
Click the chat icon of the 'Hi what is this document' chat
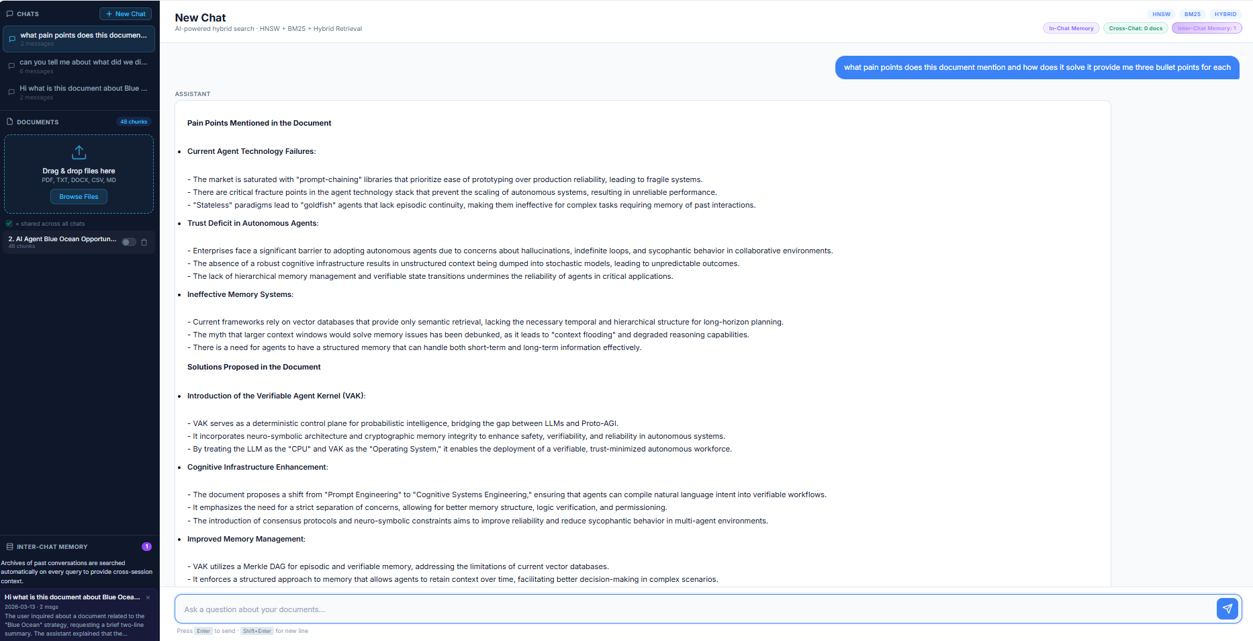click(11, 92)
